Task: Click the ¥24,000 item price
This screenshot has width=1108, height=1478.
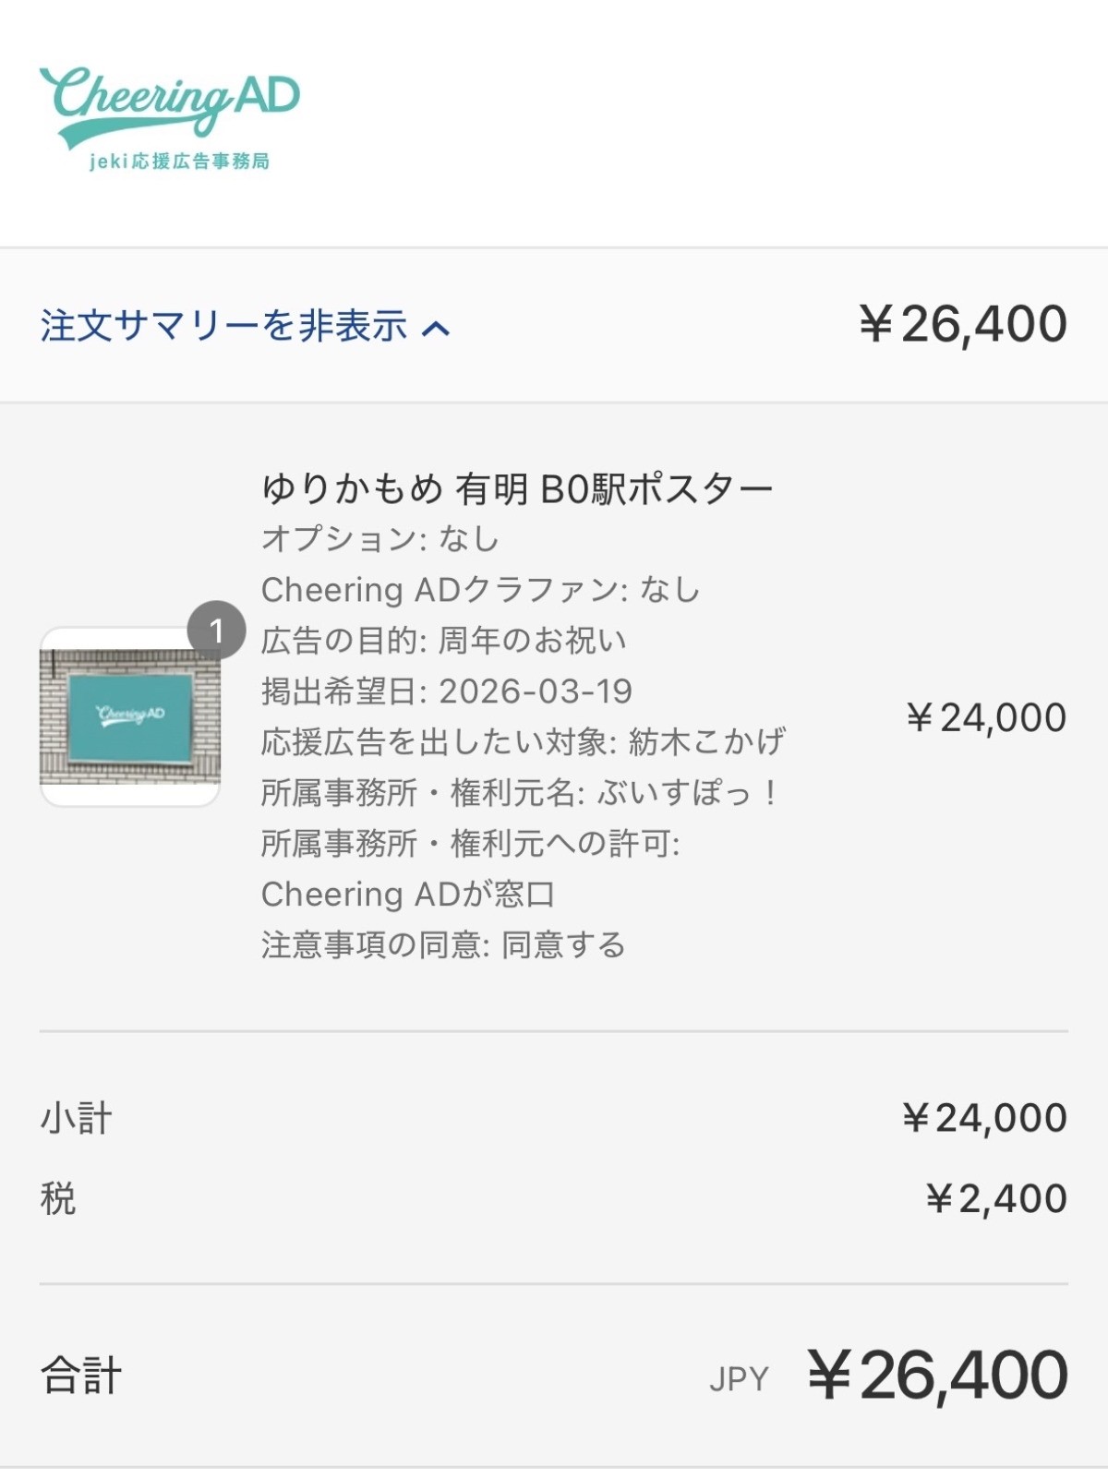Action: [985, 718]
